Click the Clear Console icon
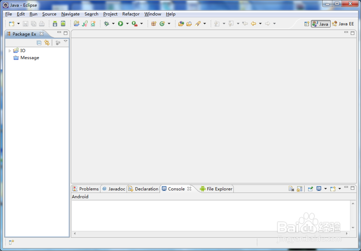Image resolution: width=361 pixels, height=251 pixels. point(291,189)
